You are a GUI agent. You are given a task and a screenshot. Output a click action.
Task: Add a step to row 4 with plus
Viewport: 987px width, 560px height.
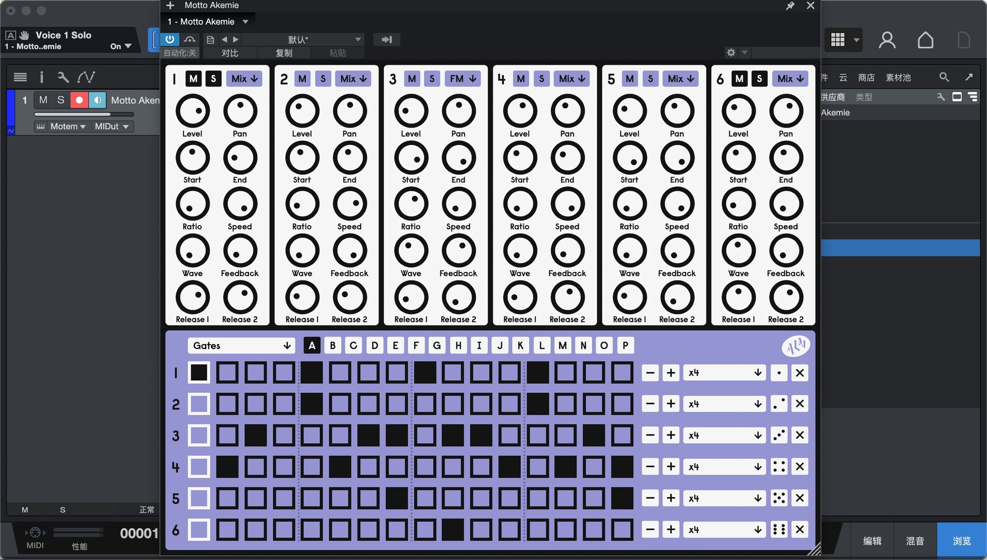click(x=671, y=466)
